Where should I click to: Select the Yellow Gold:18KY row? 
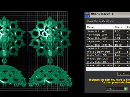[x=108, y=41]
